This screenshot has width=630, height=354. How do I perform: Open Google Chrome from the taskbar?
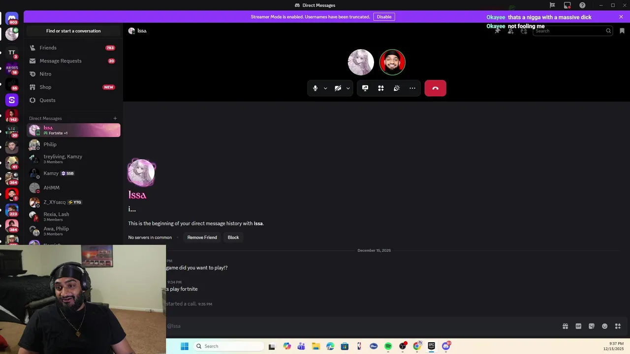coord(417,346)
